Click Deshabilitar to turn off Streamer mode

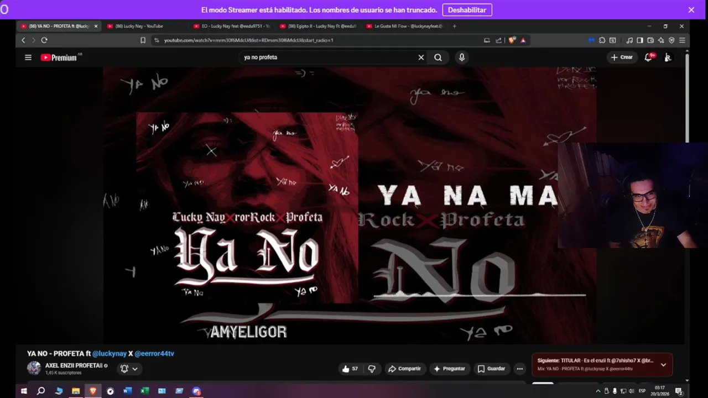pos(467,10)
